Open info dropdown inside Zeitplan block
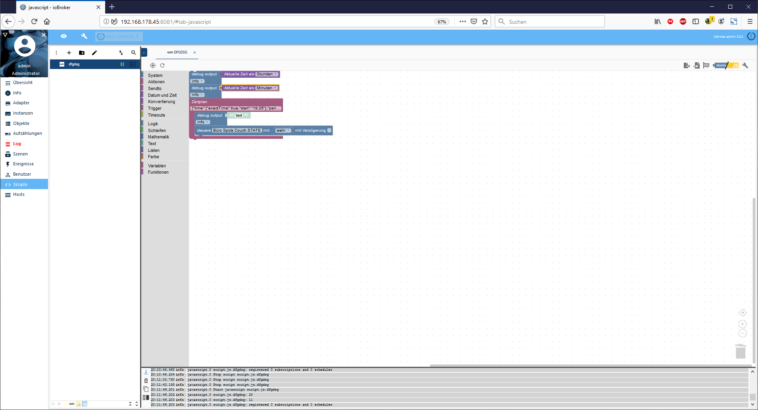Image resolution: width=758 pixels, height=410 pixels. 203,122
